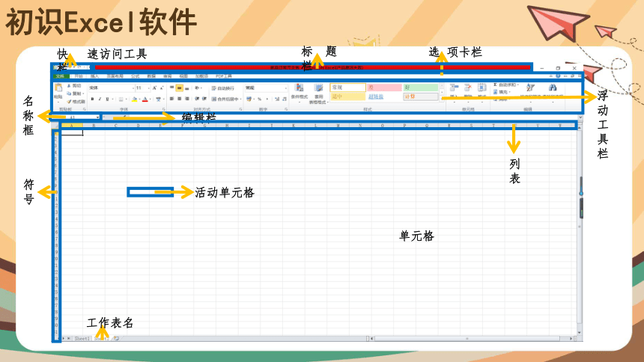Screen dimensions: 644x362
Task: Click the Delete Cells icon with red X
Action: tap(468, 88)
